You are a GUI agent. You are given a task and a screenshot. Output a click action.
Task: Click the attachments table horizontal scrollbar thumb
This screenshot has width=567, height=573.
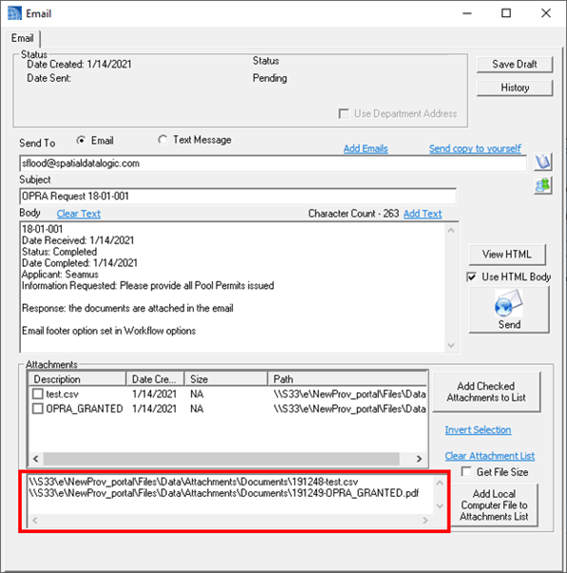[x=221, y=459]
